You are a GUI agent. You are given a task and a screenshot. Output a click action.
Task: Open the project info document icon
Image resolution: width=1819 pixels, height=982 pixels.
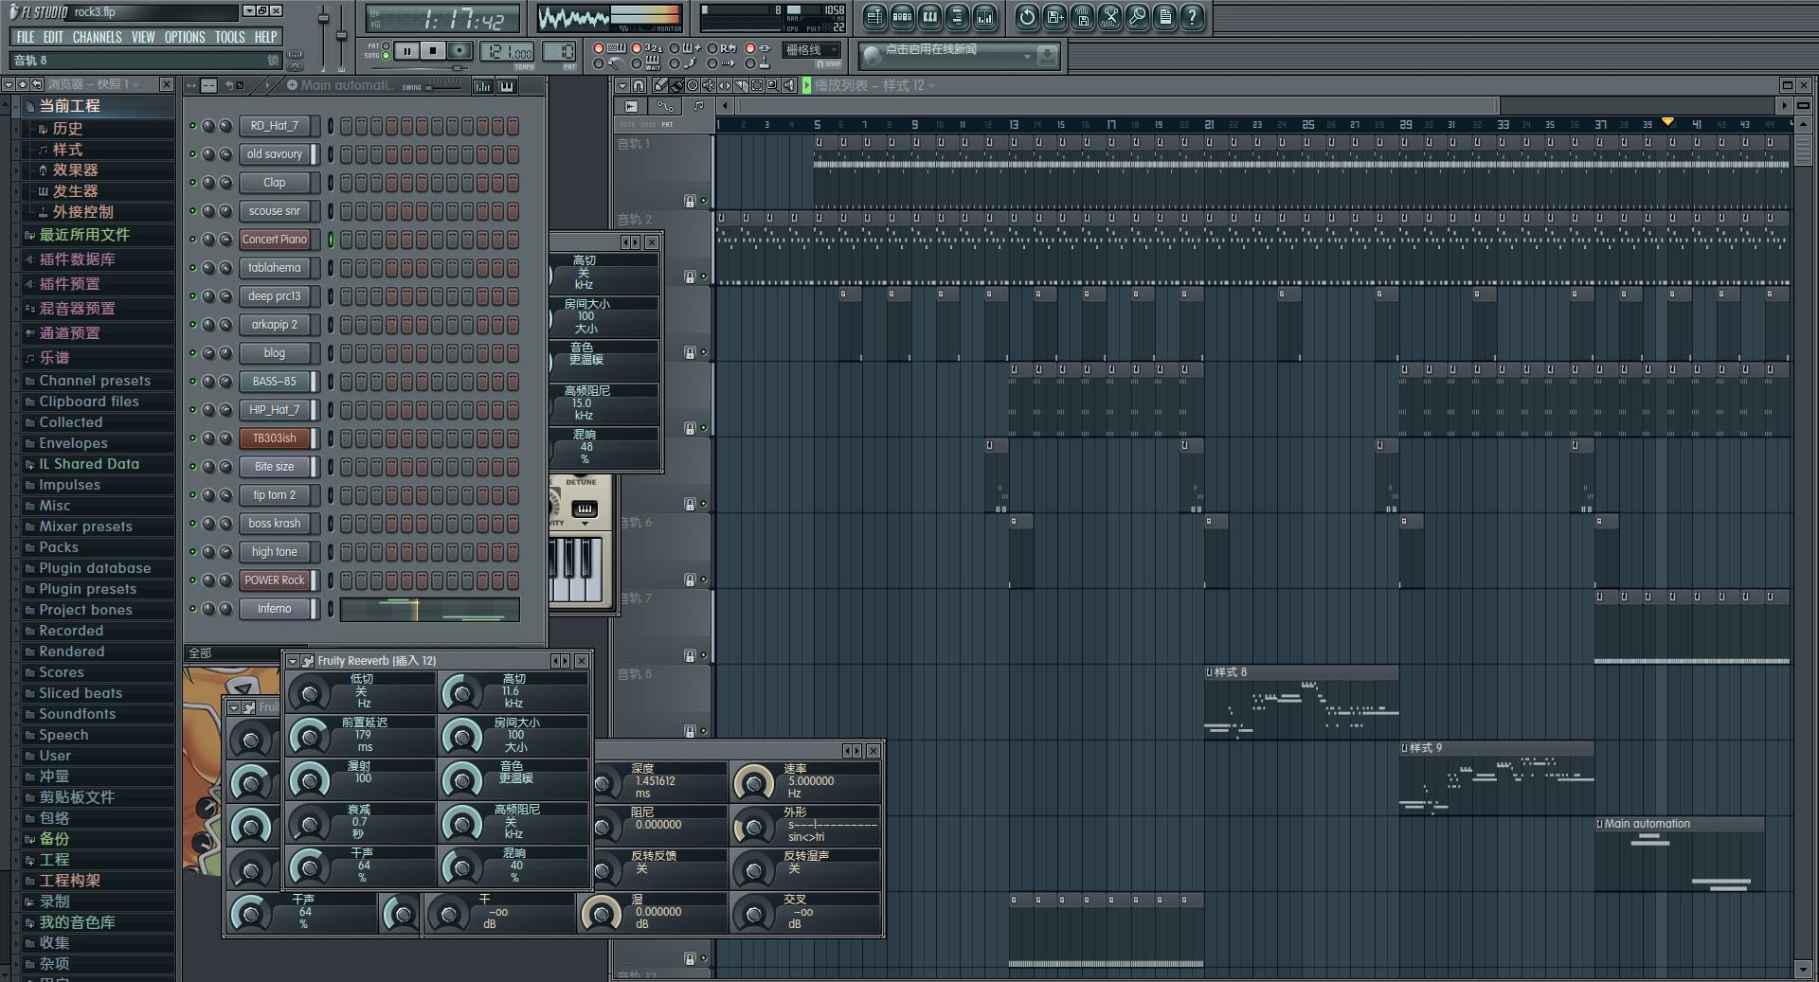(1164, 16)
